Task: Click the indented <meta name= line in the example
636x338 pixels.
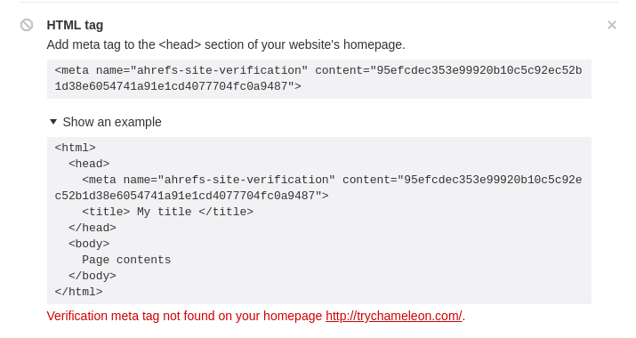Action: click(x=332, y=180)
